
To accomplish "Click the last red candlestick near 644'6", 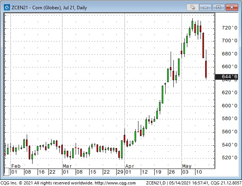I will (206, 69).
